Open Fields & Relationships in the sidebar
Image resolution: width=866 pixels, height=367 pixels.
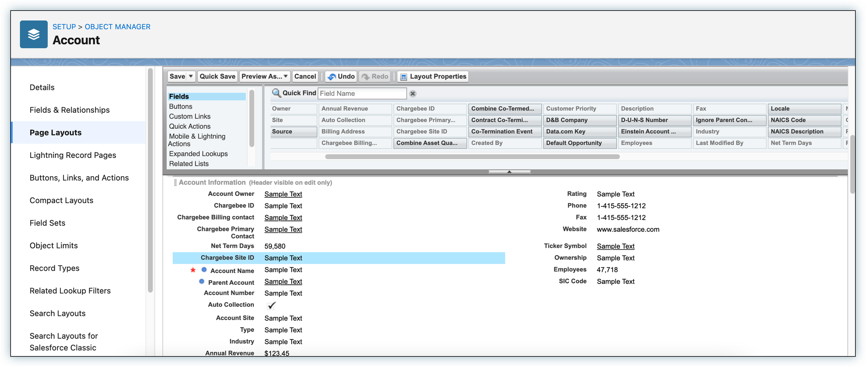point(69,110)
